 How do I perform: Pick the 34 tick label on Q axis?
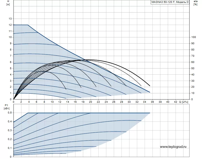coord(145,102)
